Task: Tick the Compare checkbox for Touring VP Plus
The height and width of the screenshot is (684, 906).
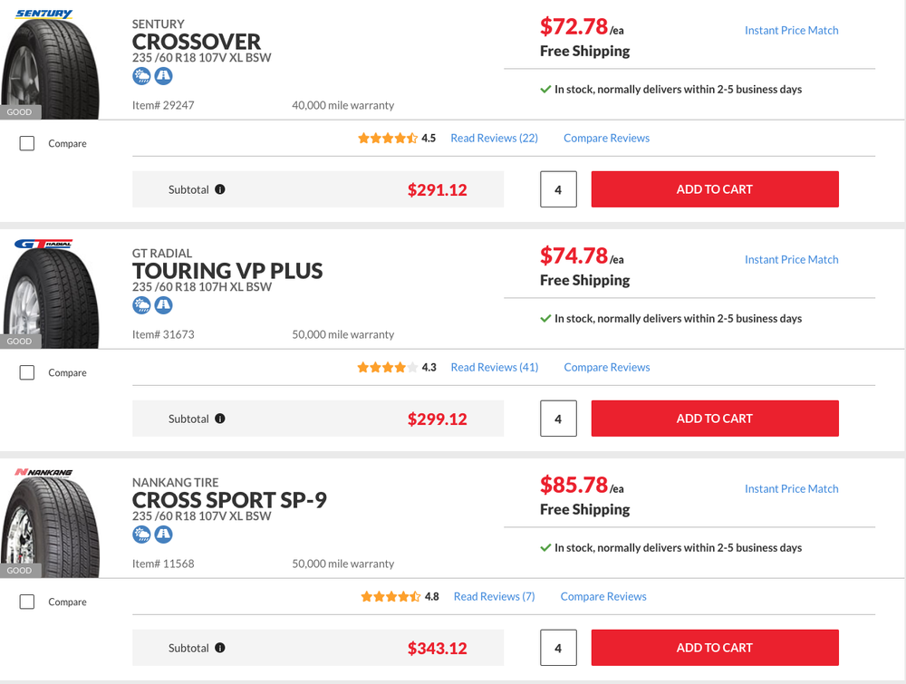Action: pyautogui.click(x=27, y=372)
